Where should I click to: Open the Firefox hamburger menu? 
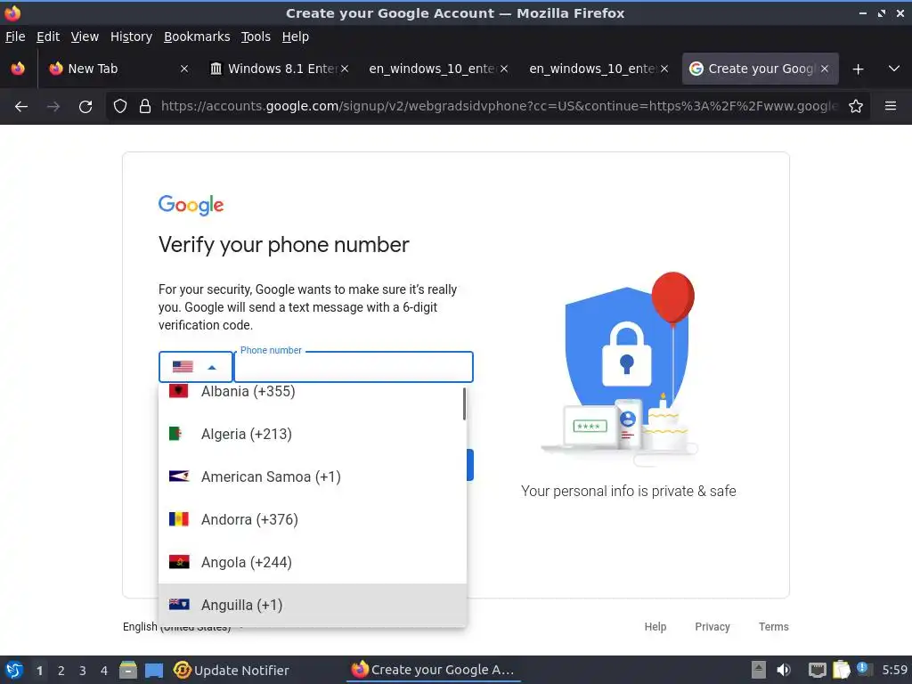coord(891,106)
